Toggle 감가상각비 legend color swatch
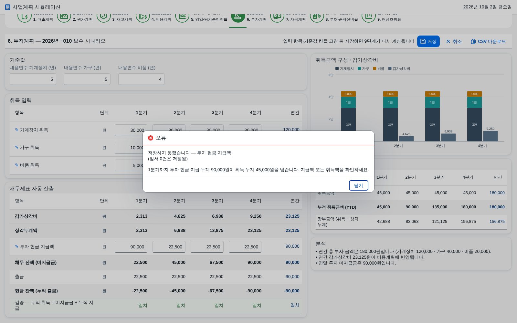 tap(390, 68)
